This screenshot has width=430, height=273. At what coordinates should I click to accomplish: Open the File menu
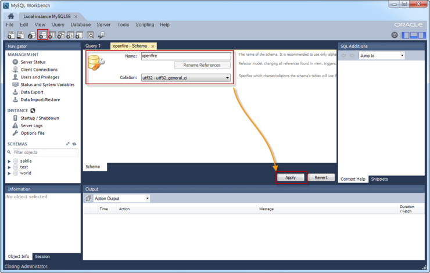pos(10,24)
